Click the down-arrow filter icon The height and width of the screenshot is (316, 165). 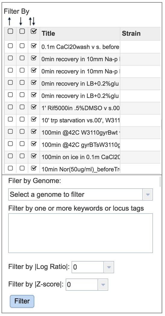tap(21, 21)
